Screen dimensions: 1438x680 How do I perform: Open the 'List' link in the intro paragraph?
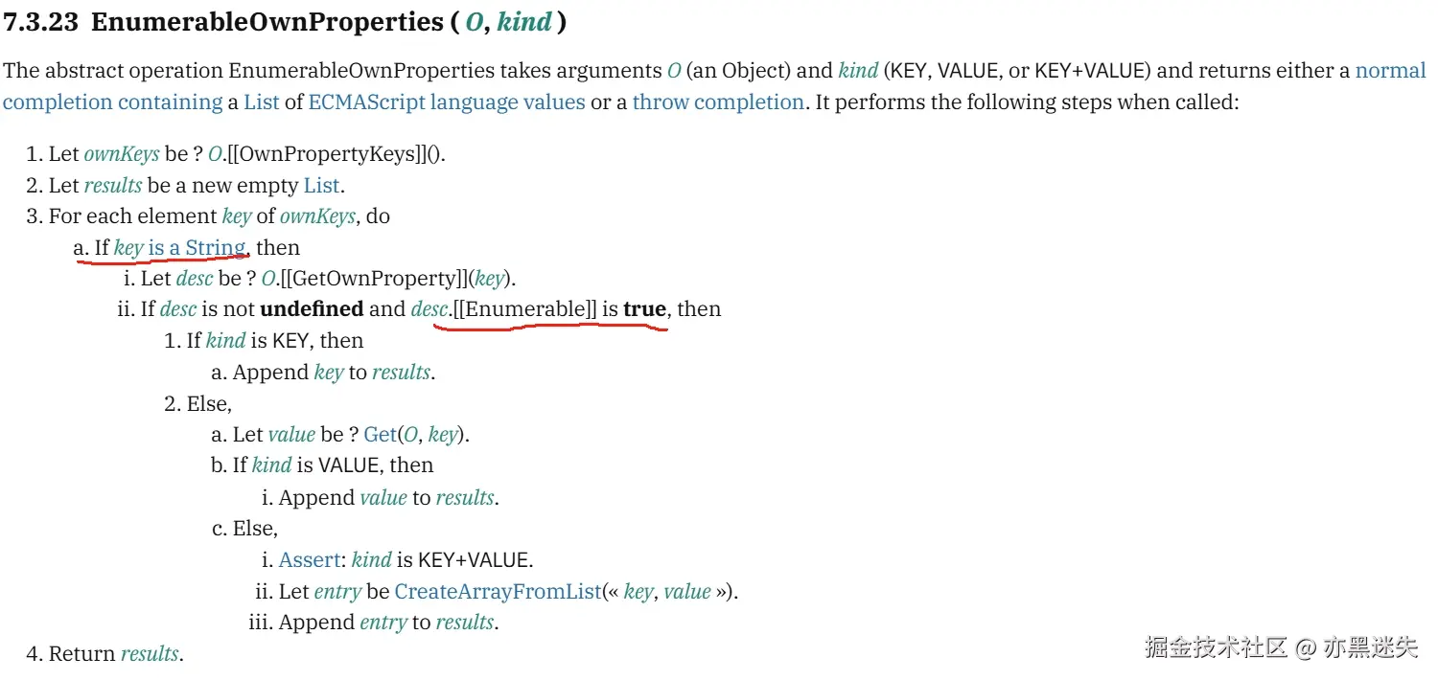(261, 102)
